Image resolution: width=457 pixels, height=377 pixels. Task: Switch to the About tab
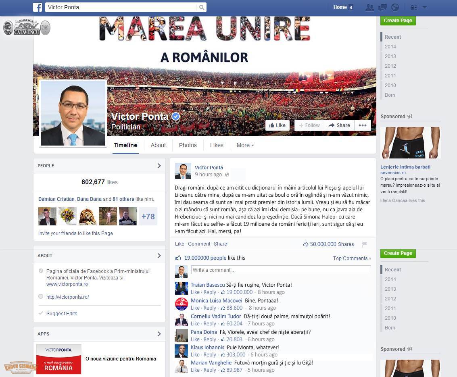click(158, 145)
